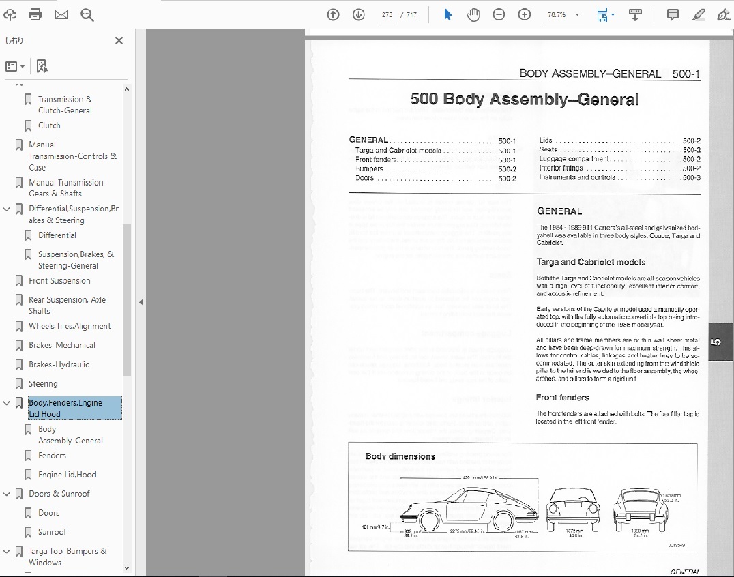Click Instruments and controls contents entry
This screenshot has width=734, height=577.
pyautogui.click(x=620, y=177)
